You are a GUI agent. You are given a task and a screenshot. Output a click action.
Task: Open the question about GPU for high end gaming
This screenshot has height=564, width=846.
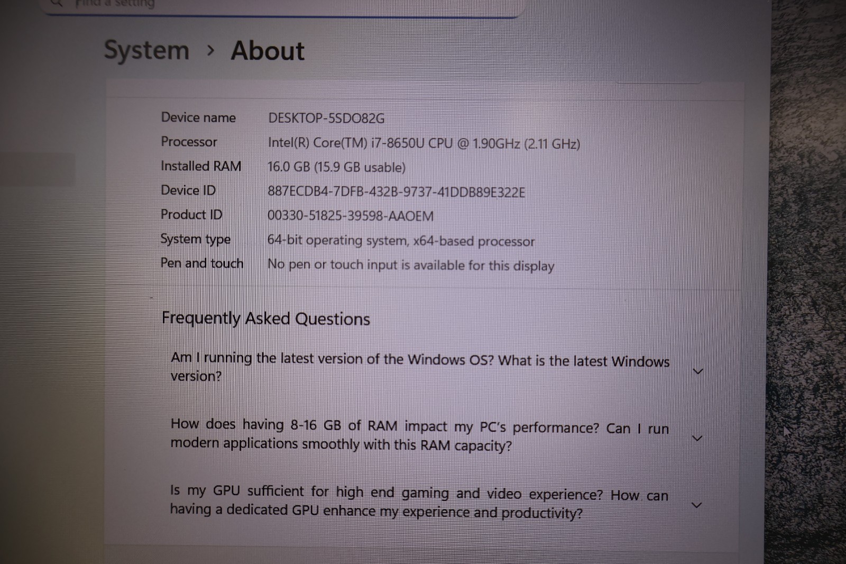tap(419, 503)
